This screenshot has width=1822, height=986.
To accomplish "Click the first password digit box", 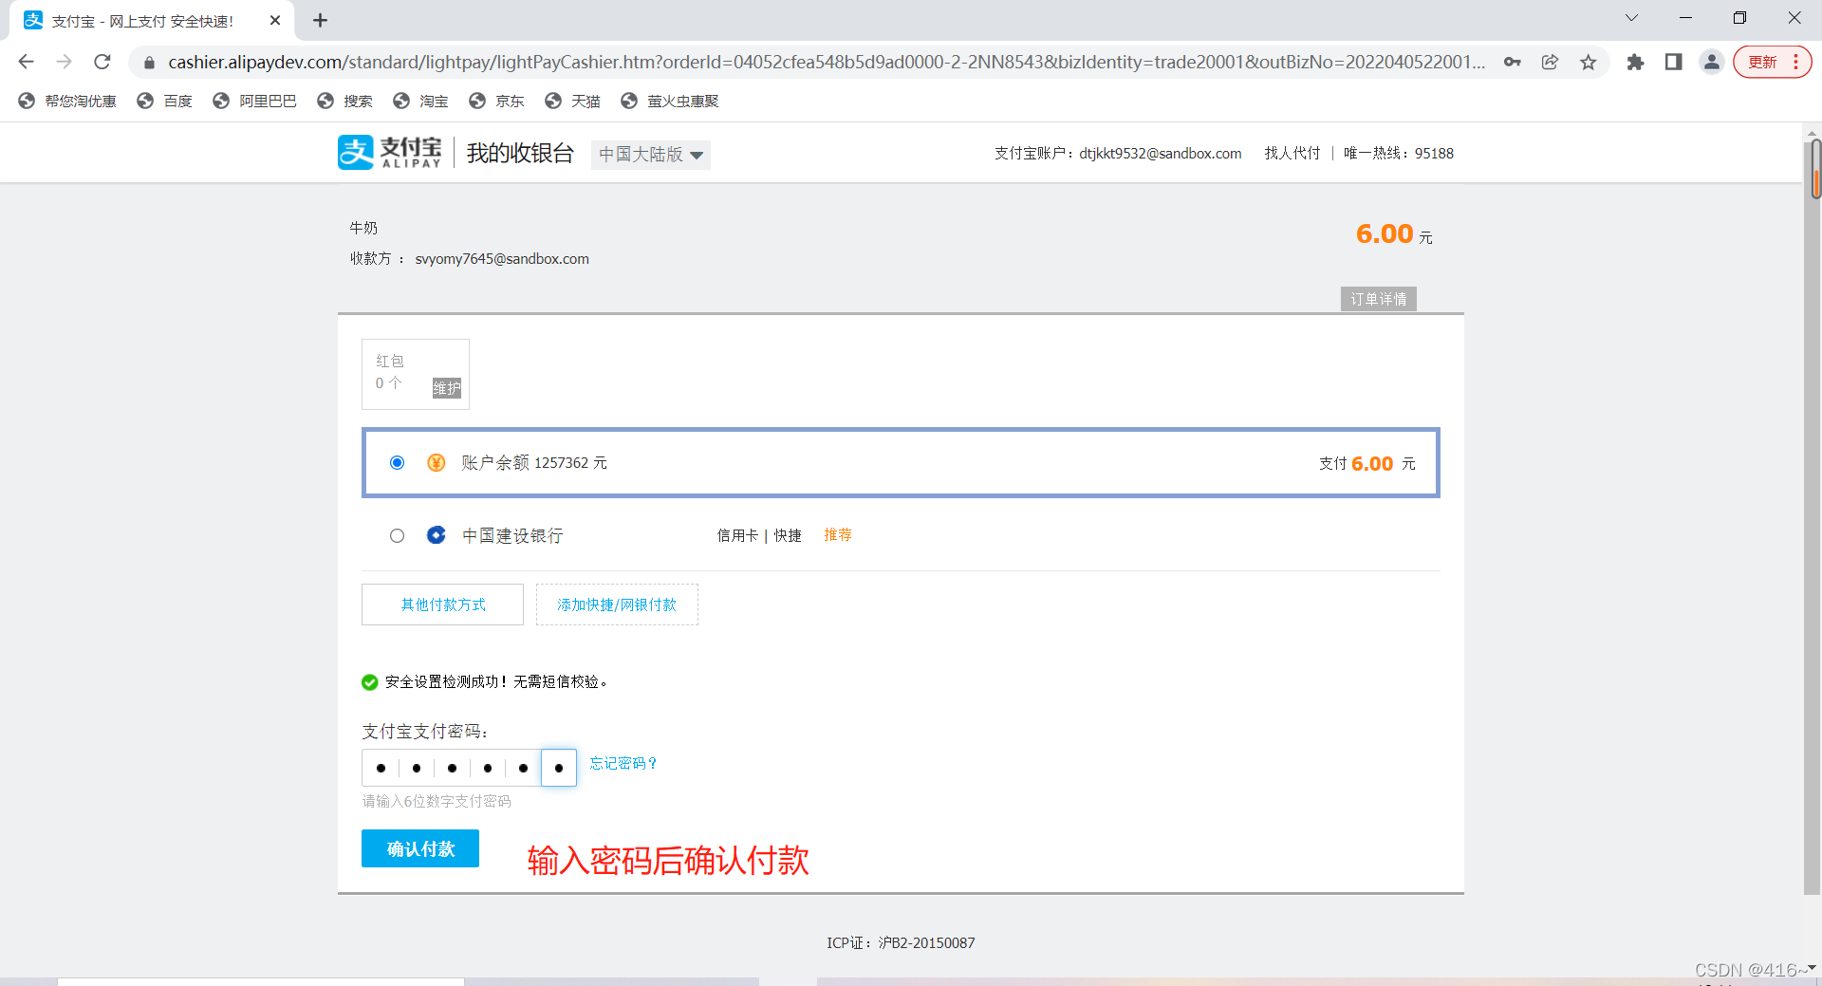I will [x=381, y=768].
